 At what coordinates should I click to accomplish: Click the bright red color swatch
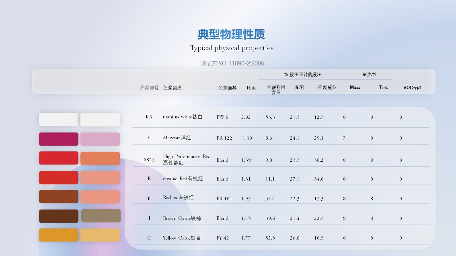point(58,158)
